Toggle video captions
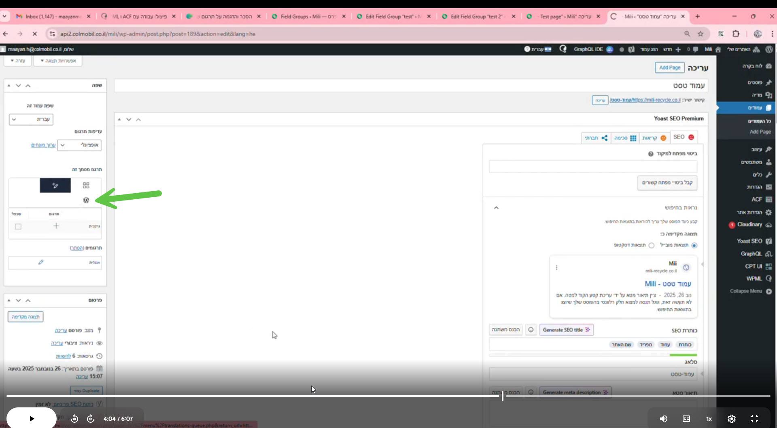This screenshot has width=777, height=428. click(686, 419)
